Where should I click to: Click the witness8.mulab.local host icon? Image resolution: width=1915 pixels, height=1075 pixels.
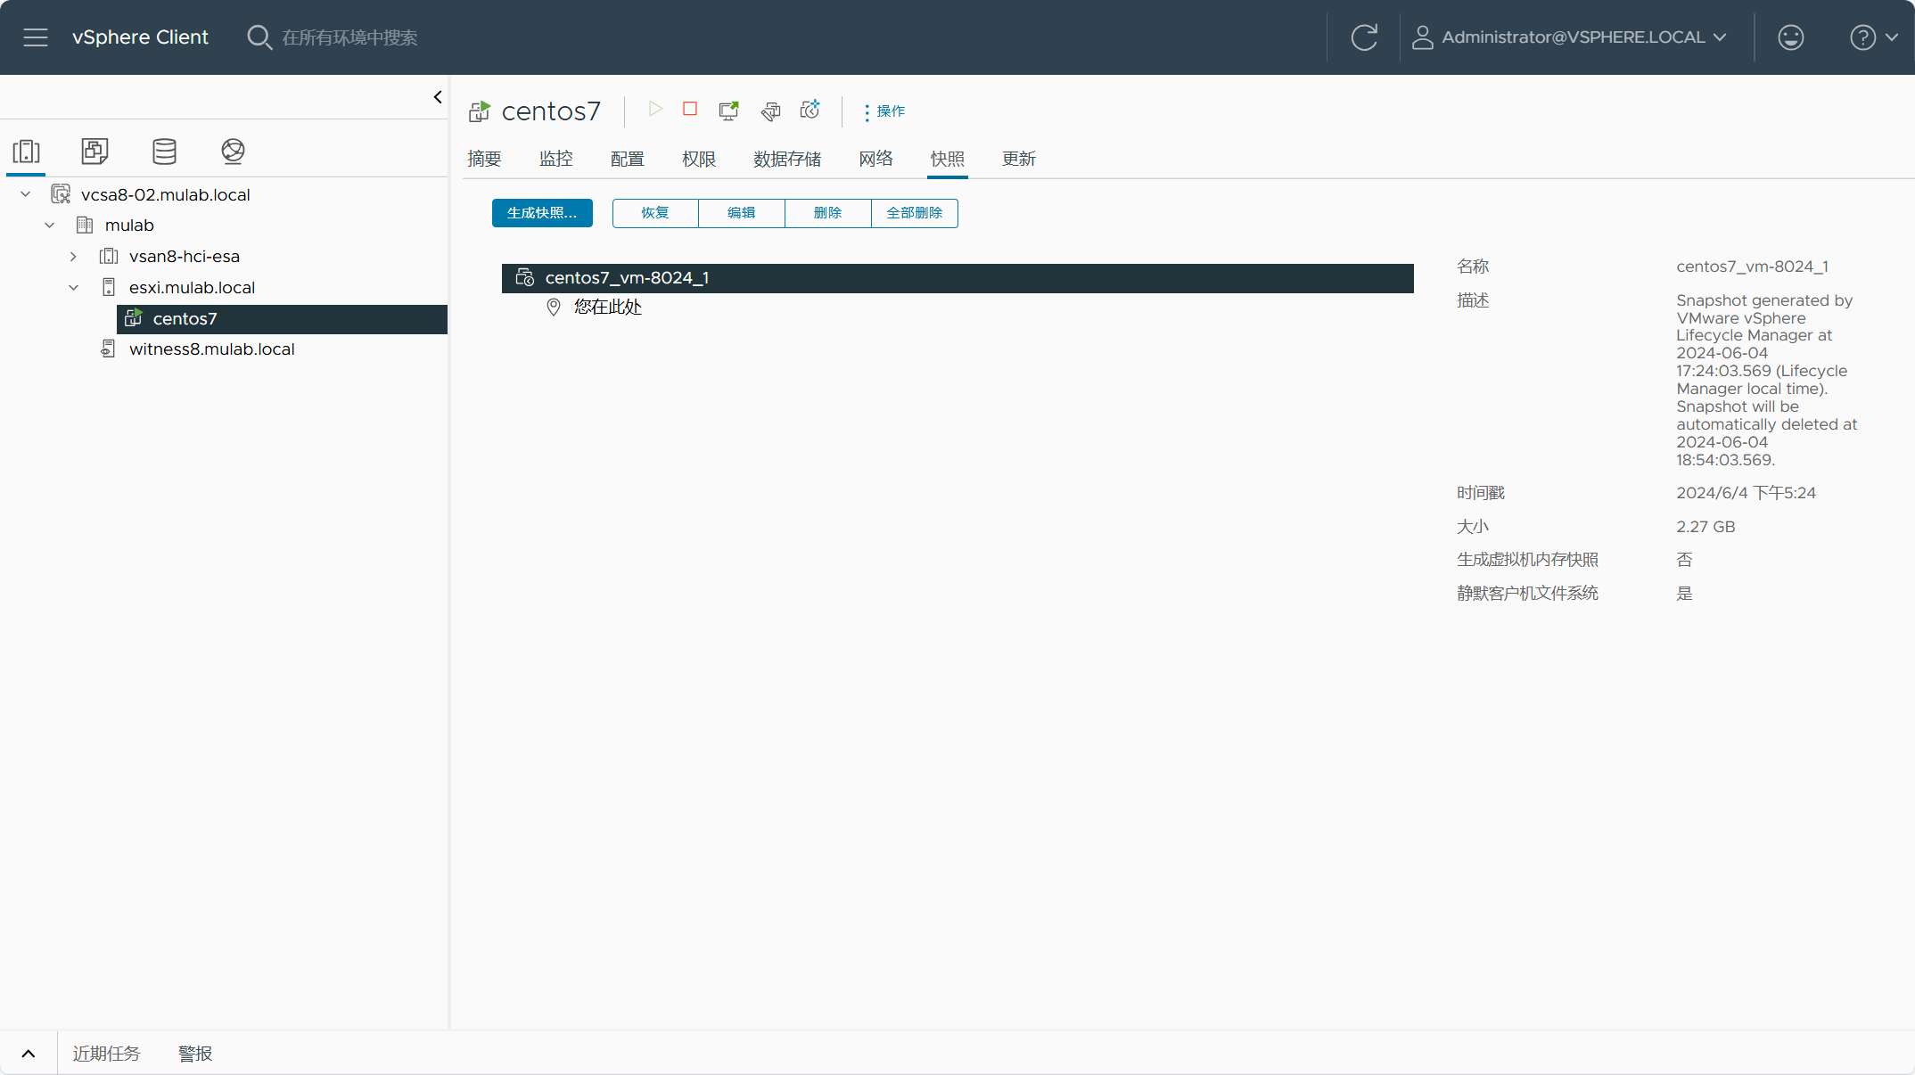coord(108,349)
